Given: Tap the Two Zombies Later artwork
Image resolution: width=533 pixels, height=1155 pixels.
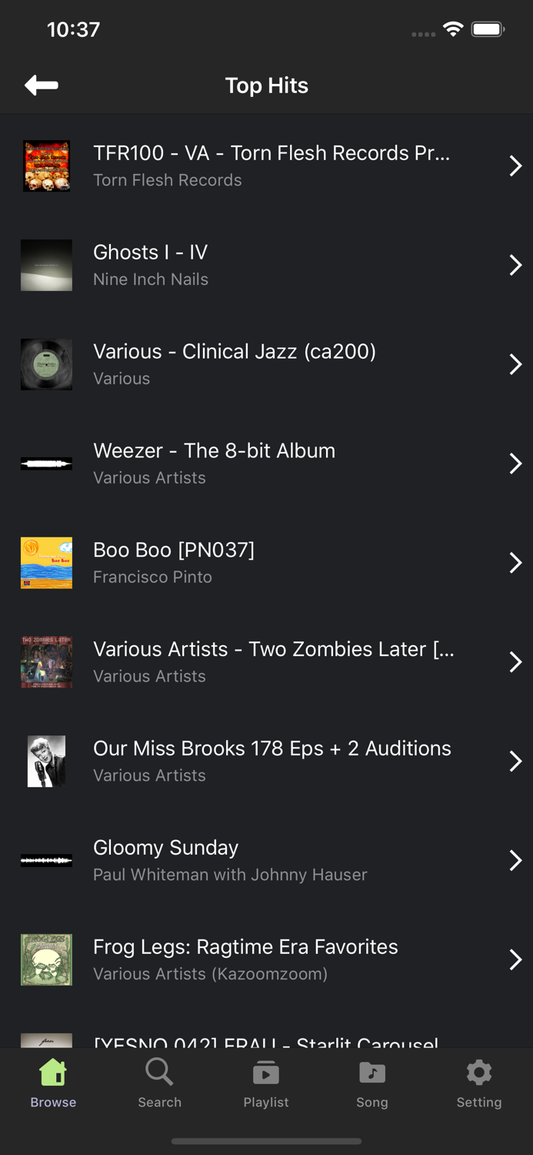Looking at the screenshot, I should 45,661.
